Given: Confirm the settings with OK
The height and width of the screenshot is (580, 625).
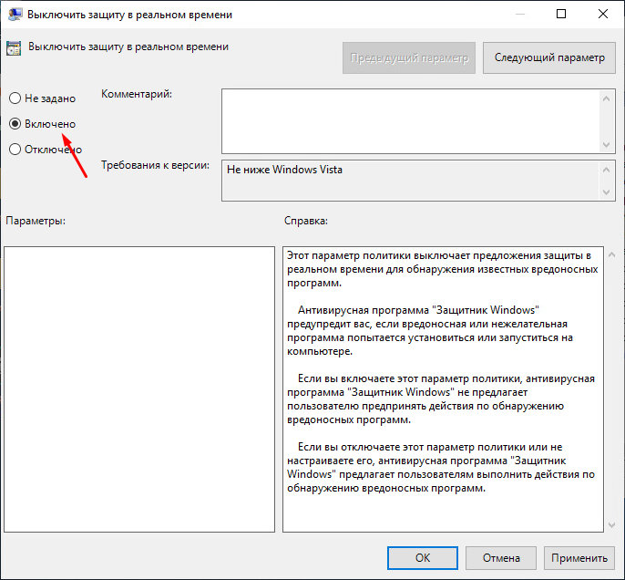Looking at the screenshot, I should pyautogui.click(x=422, y=558).
